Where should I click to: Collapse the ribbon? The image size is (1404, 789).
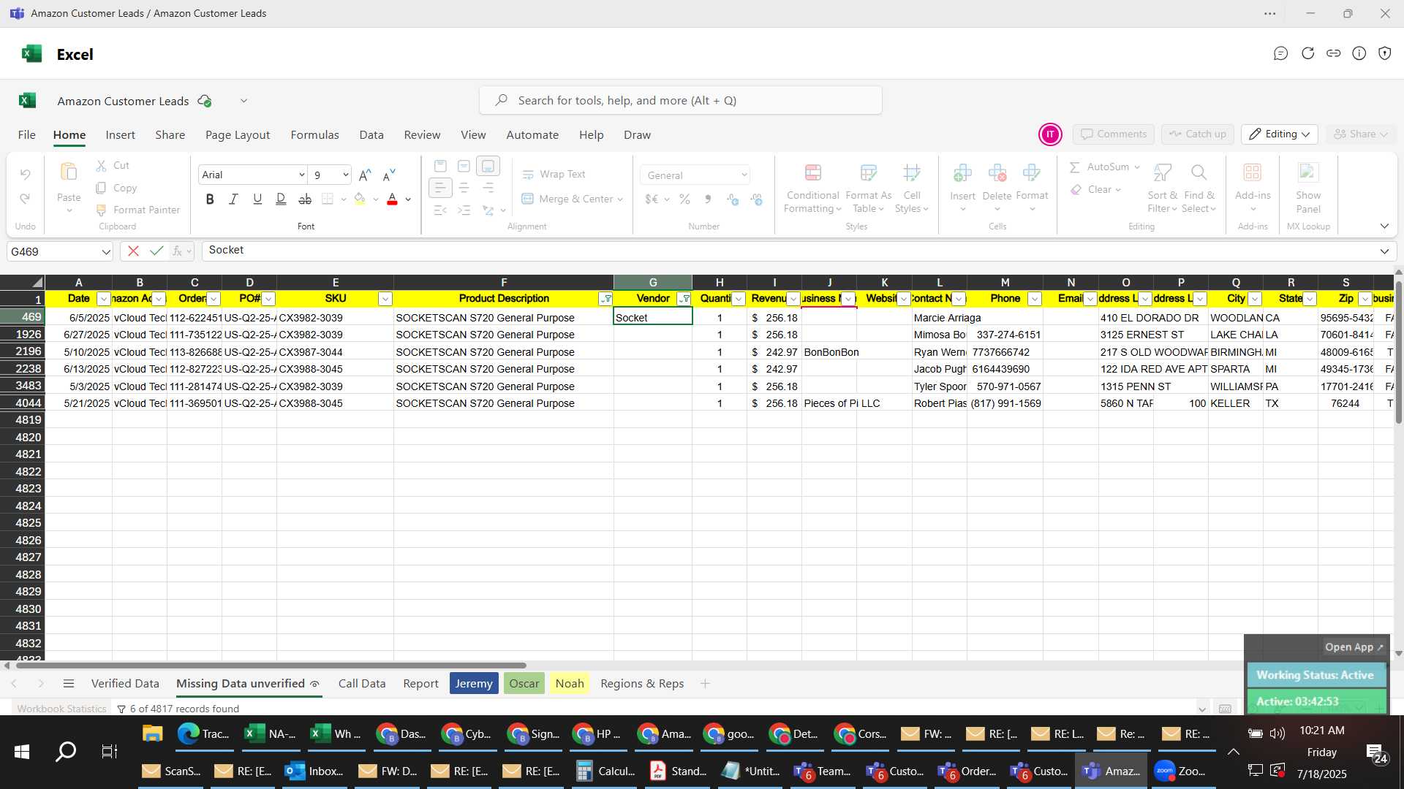(1384, 226)
